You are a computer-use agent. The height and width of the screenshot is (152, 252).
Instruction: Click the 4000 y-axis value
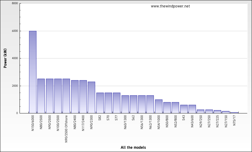(15, 58)
